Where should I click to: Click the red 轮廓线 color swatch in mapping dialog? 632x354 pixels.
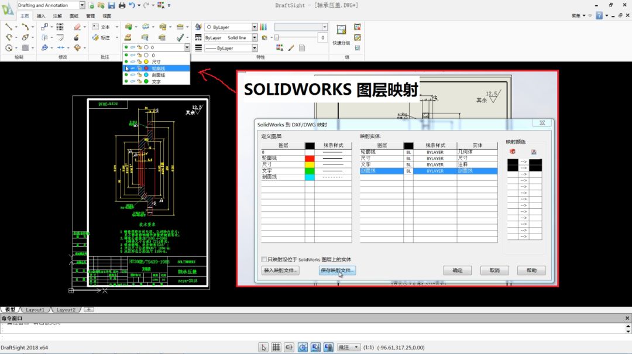pyautogui.click(x=310, y=159)
